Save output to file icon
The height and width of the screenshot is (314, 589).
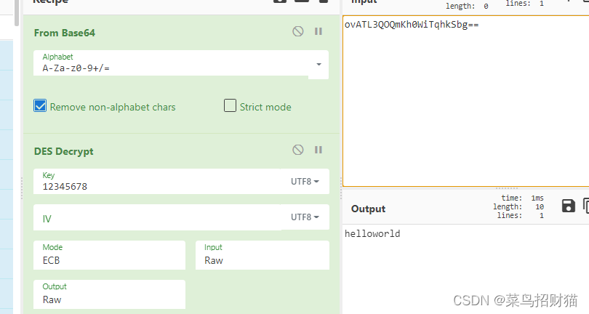click(569, 206)
